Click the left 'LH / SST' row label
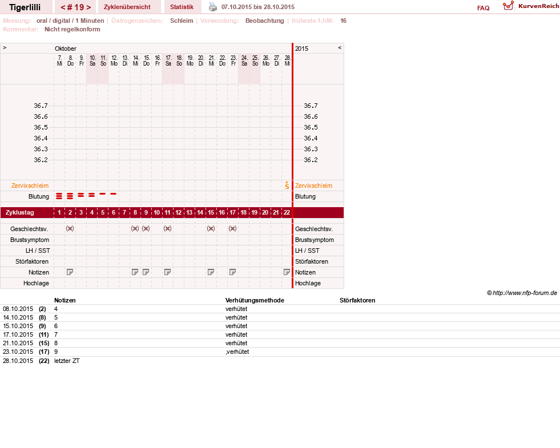The width and height of the screenshot is (560, 448). pyautogui.click(x=38, y=251)
